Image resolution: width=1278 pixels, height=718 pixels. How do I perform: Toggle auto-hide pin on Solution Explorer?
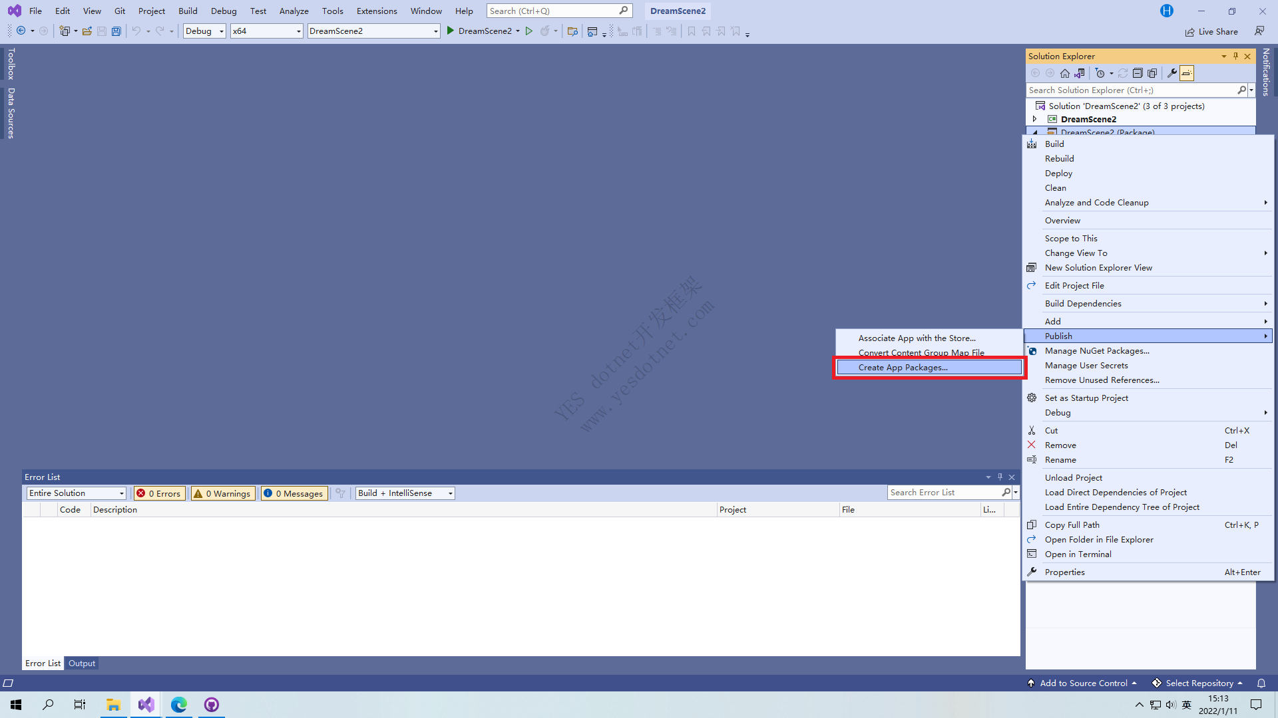pos(1235,57)
